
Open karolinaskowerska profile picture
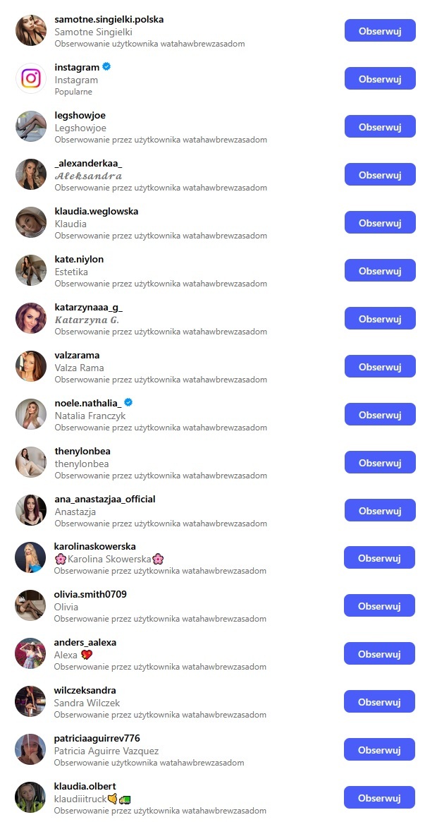click(x=30, y=558)
